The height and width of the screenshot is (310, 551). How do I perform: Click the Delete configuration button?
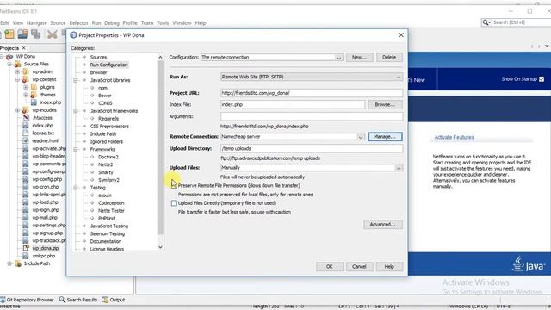[x=389, y=58]
